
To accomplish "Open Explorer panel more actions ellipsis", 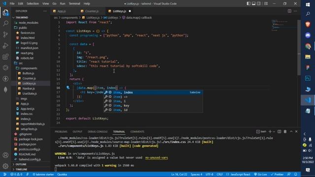I will point(45,11).
